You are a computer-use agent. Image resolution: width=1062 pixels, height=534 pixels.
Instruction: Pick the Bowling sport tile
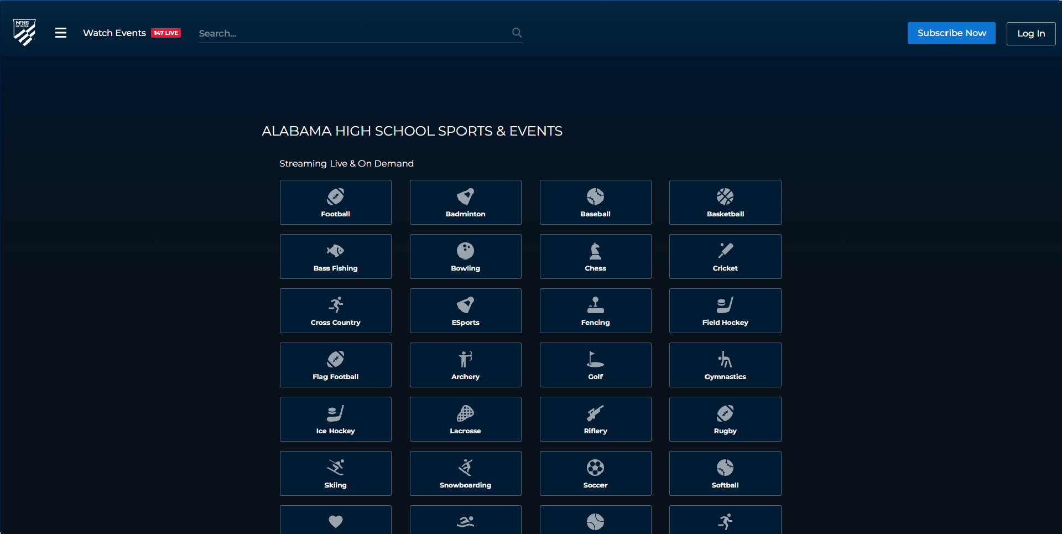point(465,256)
